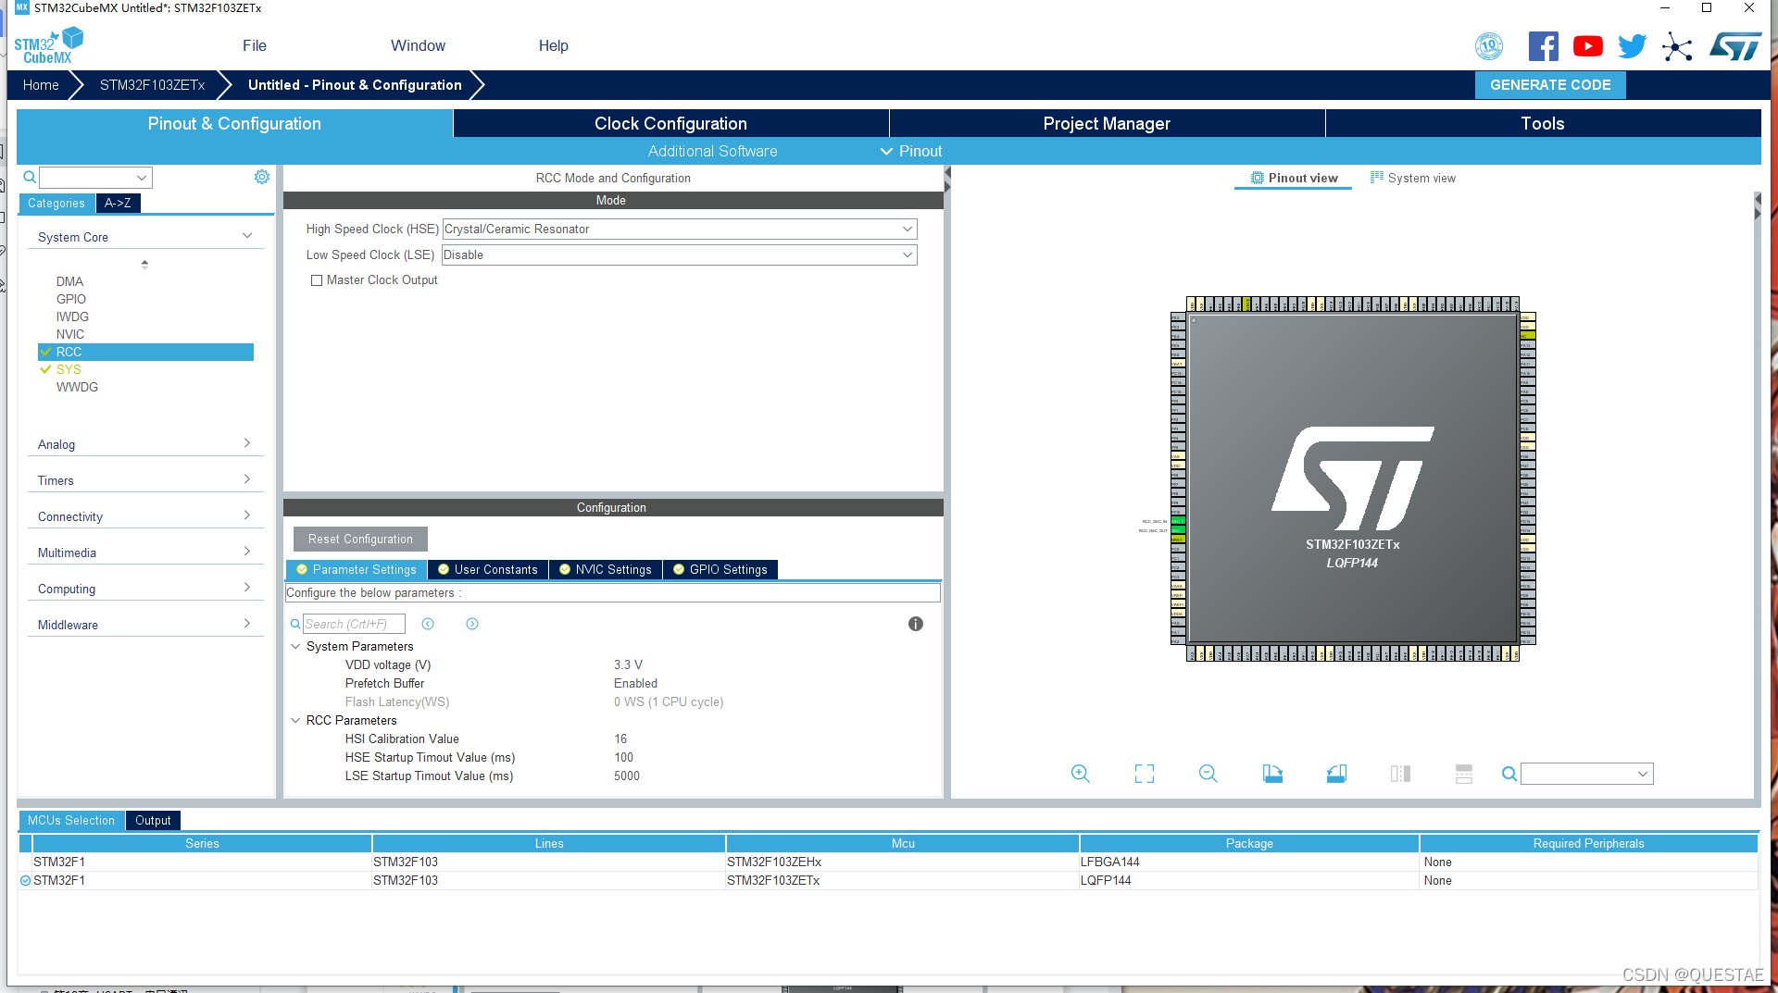This screenshot has height=993, width=1778.
Task: Open Additional Software
Action: click(x=712, y=151)
